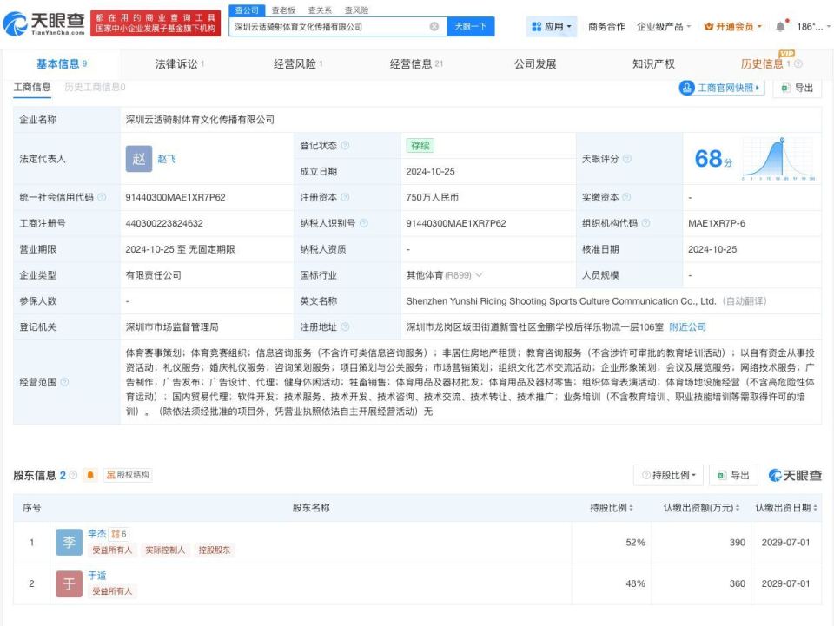834x626 pixels.
Task: Click inside the company search input field
Action: point(330,26)
